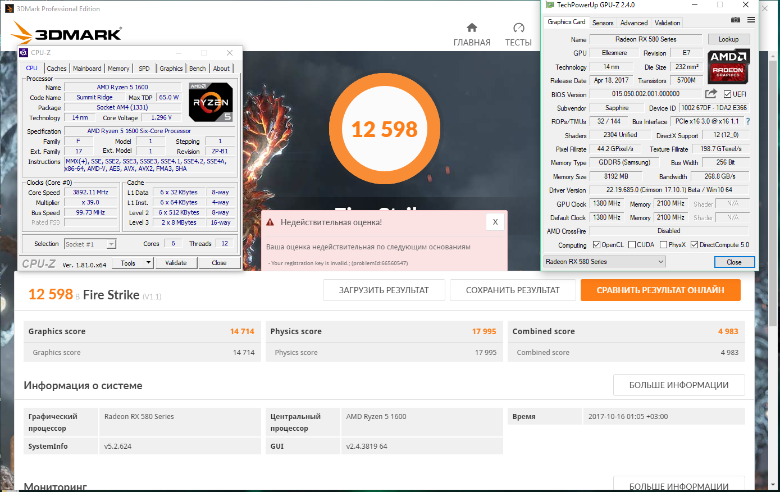Click the GPU-Z title bar app icon
The width and height of the screenshot is (780, 492).
[x=550, y=5]
